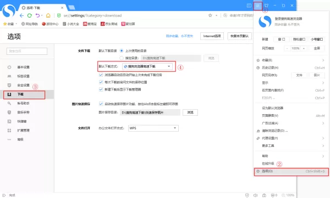
Task: Click the large Sogou logo at window top-left
Action: tap(9, 11)
